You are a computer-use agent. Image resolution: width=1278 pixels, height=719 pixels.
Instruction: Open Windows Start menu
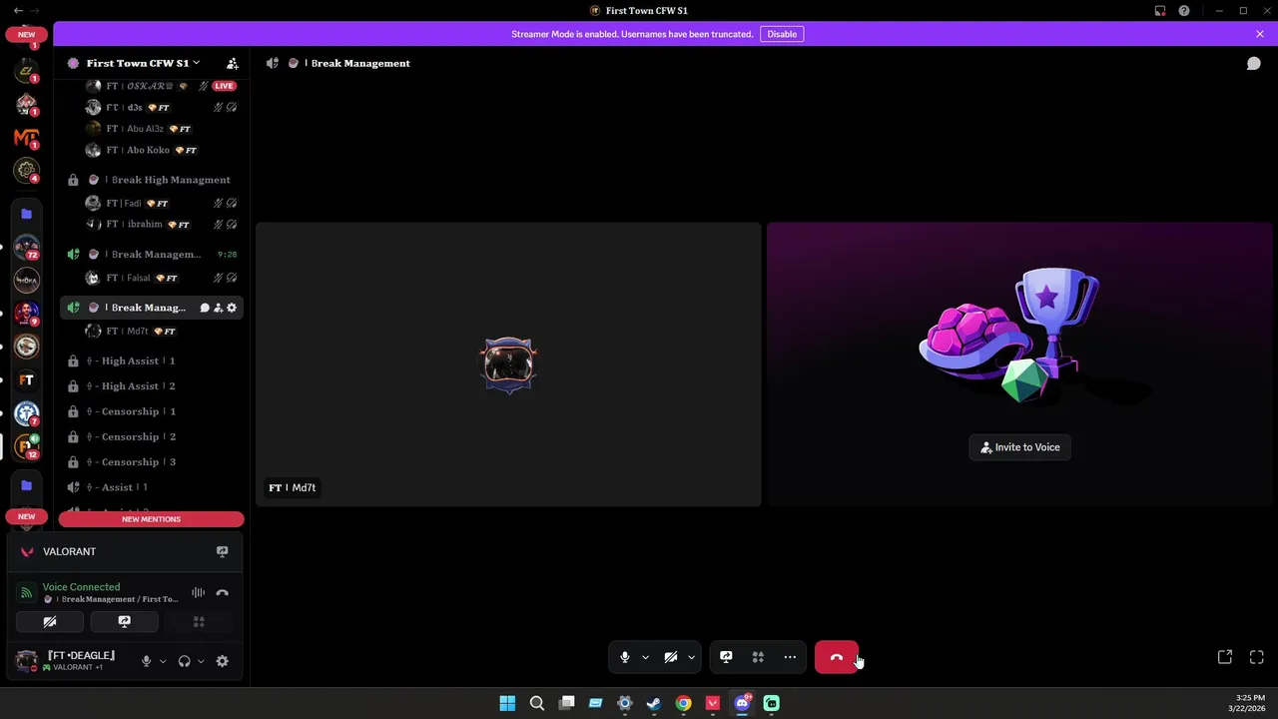[x=507, y=703]
